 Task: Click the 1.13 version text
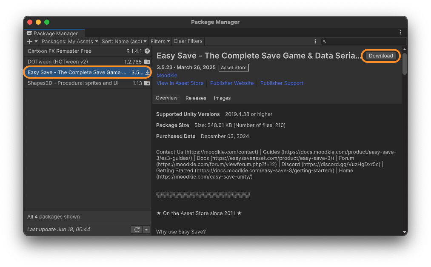pyautogui.click(x=137, y=83)
